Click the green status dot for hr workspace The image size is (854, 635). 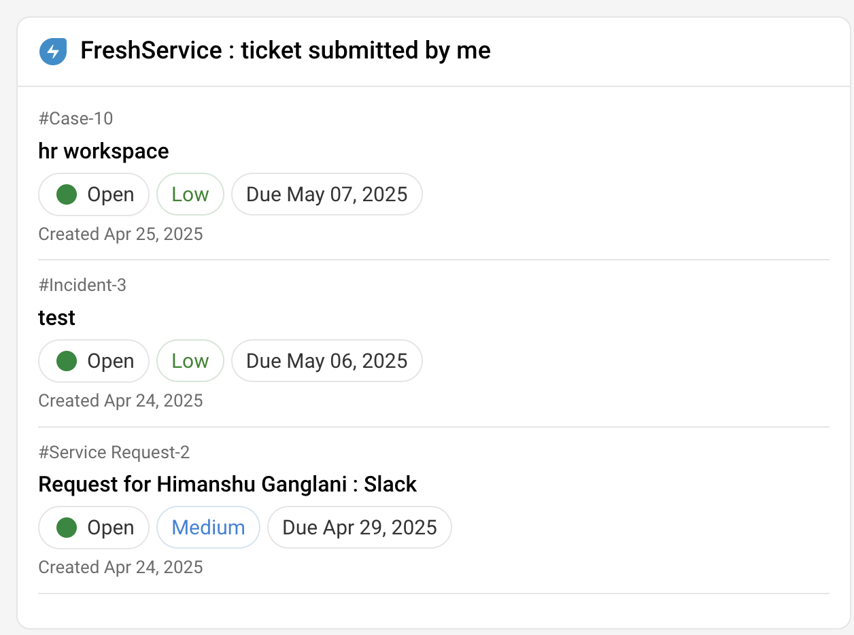pos(67,194)
